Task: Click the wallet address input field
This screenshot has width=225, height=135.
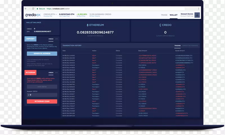Action: (x=42, y=87)
